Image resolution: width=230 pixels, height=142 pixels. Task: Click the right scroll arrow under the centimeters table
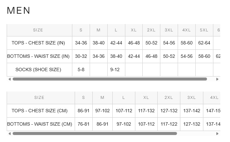click(x=217, y=134)
